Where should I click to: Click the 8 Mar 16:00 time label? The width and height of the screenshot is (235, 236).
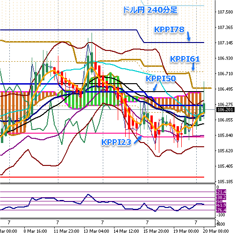coord(35,231)
